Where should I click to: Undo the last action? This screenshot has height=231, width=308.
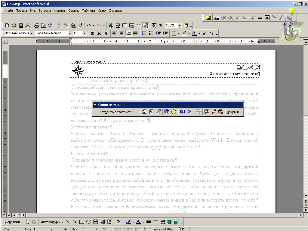click(x=89, y=26)
